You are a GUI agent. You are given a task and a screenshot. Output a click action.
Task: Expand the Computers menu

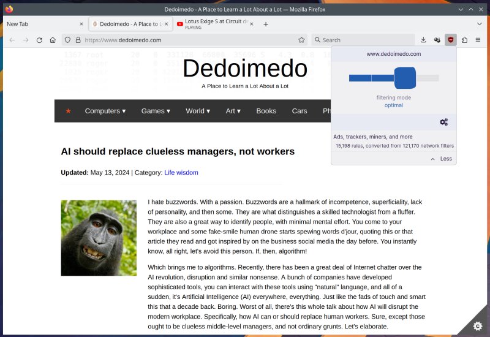(x=105, y=111)
